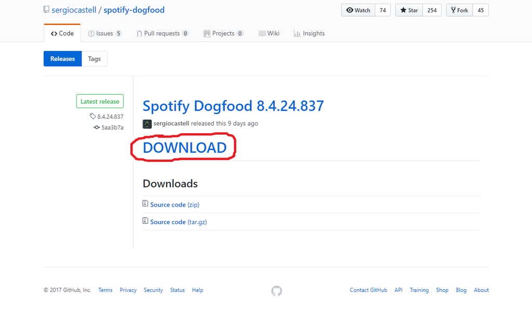The height and width of the screenshot is (311, 532).
Task: Click the repository icon beside sergiocastell
Action: [x=47, y=10]
